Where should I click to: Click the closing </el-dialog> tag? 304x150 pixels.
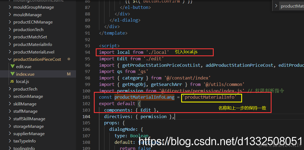[125, 20]
